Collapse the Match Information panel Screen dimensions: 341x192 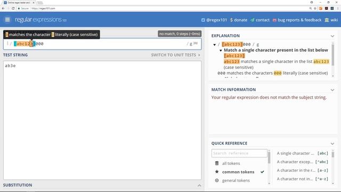tap(332, 90)
